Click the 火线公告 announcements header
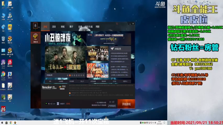This screenshot has height=125, width=223. (x=120, y=49)
